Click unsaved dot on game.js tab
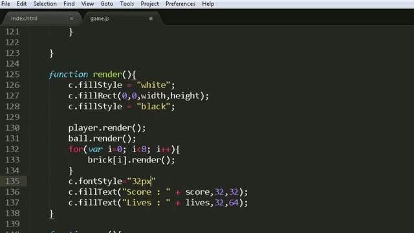This screenshot has width=414, height=233. pos(151,19)
